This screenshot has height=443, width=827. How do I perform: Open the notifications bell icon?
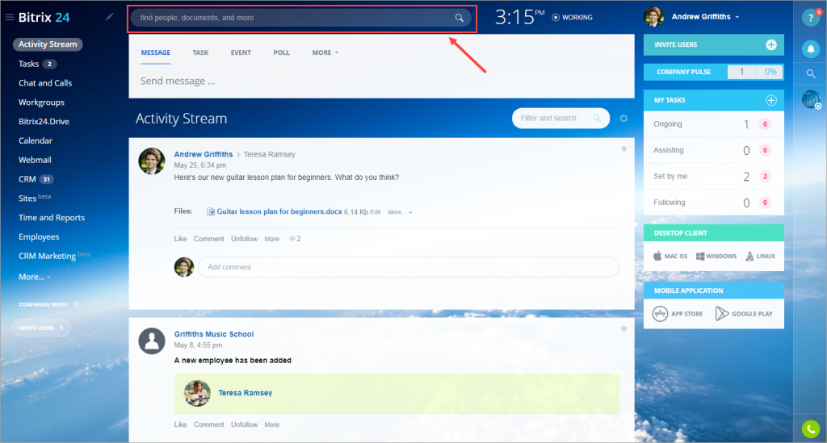point(811,49)
